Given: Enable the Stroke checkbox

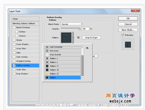Looking at the screenshot, I should [x=14, y=40].
